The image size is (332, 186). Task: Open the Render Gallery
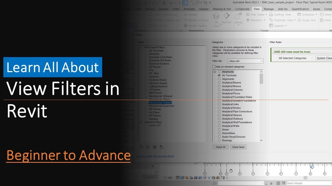196,26
